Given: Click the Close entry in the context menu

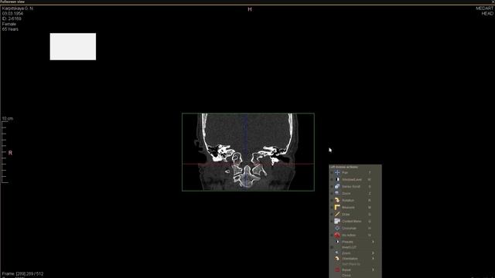Looking at the screenshot, I should coord(355,276).
